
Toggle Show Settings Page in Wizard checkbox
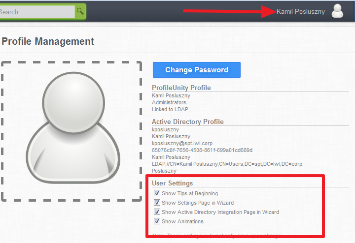(157, 203)
